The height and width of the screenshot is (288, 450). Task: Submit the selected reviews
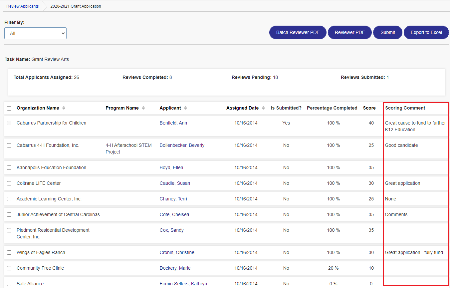point(388,32)
